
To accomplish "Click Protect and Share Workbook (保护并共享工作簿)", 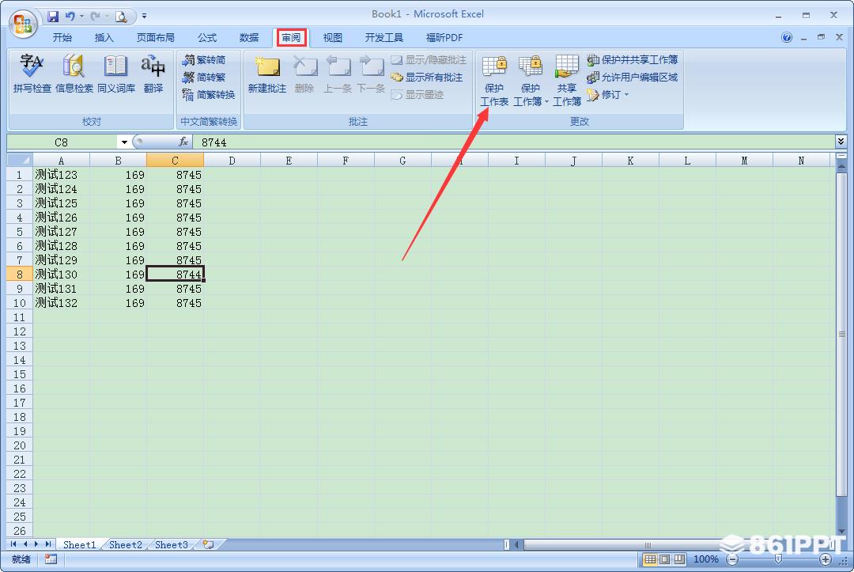I will pyautogui.click(x=633, y=60).
